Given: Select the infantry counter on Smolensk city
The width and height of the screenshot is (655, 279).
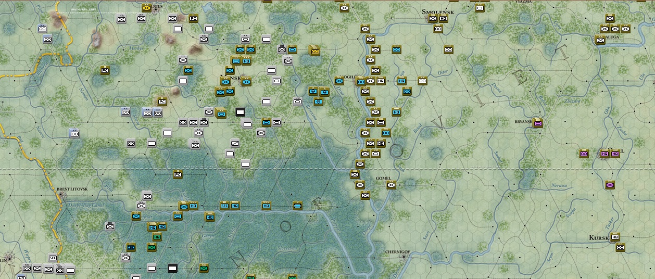Looking at the screenshot, I should (433, 19).
